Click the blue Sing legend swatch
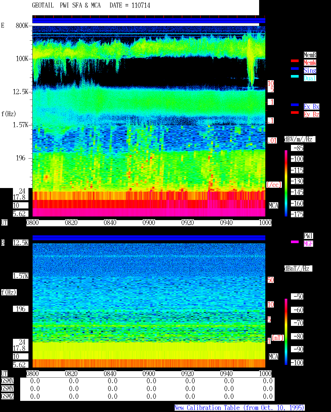This screenshot has width=331, height=412. pos(295,69)
